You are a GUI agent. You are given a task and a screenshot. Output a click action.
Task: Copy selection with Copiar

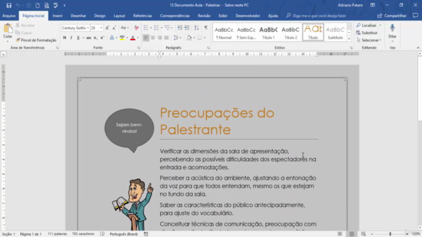[x=24, y=33]
